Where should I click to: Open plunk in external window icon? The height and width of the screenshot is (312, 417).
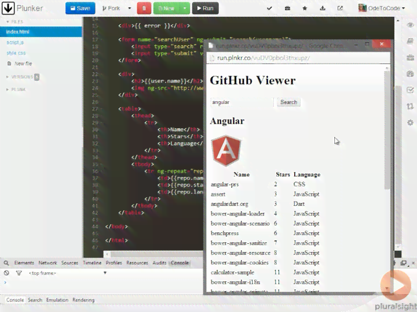coord(340,8)
